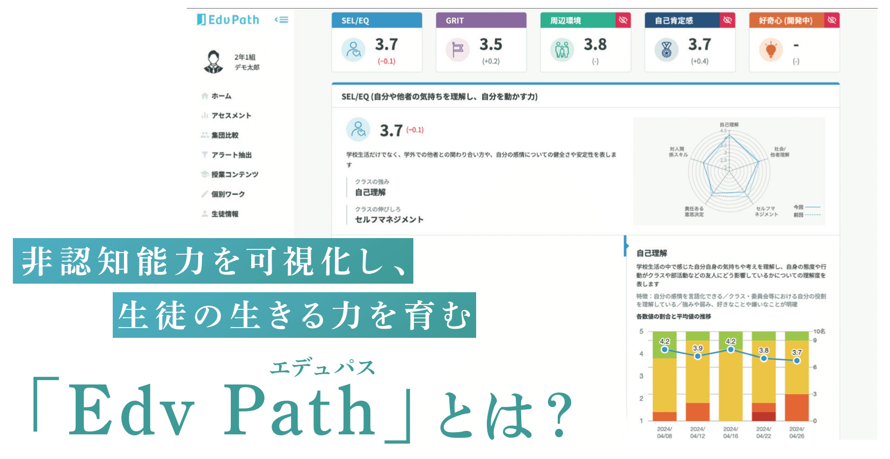Click the home icon beside ホーム

[x=205, y=96]
